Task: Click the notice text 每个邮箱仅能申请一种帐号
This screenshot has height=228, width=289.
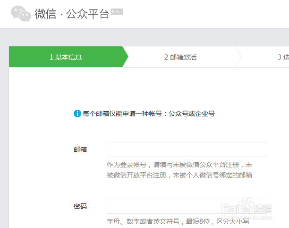Action: tap(122, 114)
